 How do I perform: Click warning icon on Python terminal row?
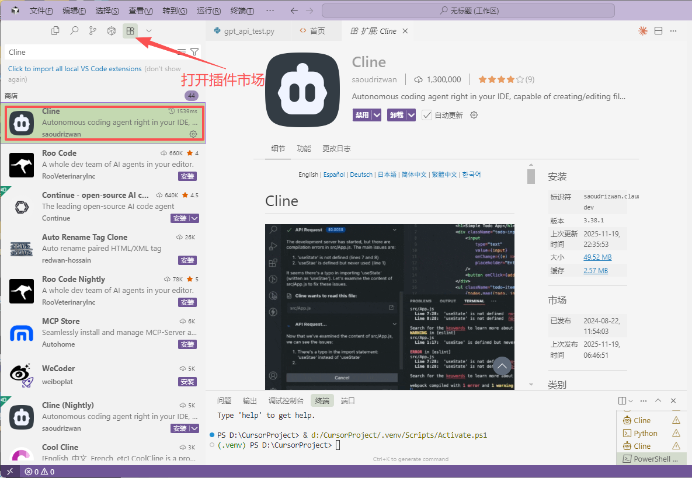pos(676,433)
